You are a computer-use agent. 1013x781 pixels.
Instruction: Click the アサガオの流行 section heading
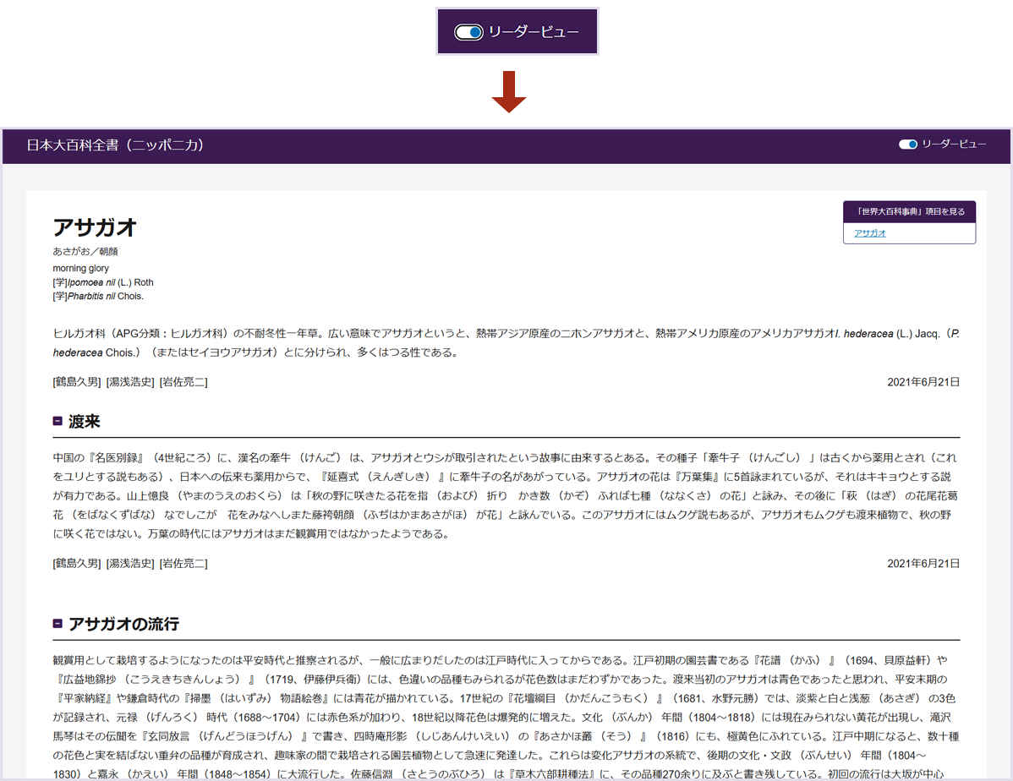click(x=123, y=624)
